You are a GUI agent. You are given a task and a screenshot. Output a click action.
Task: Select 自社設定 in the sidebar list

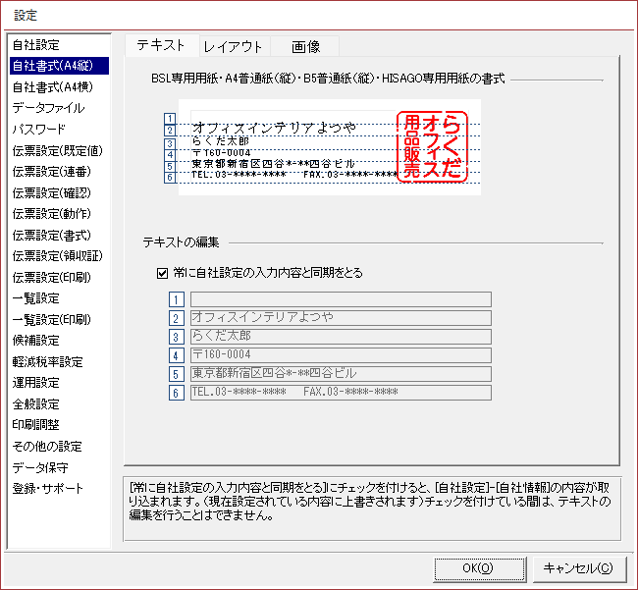(36, 45)
